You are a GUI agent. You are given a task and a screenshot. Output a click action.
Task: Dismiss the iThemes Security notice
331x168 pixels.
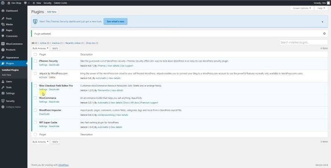[322, 22]
